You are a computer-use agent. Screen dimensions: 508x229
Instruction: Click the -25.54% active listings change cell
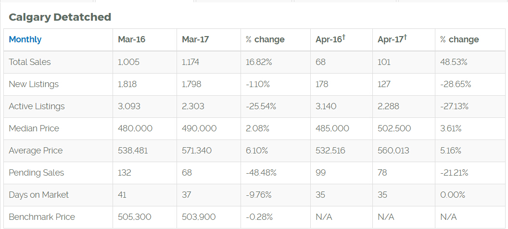(261, 106)
